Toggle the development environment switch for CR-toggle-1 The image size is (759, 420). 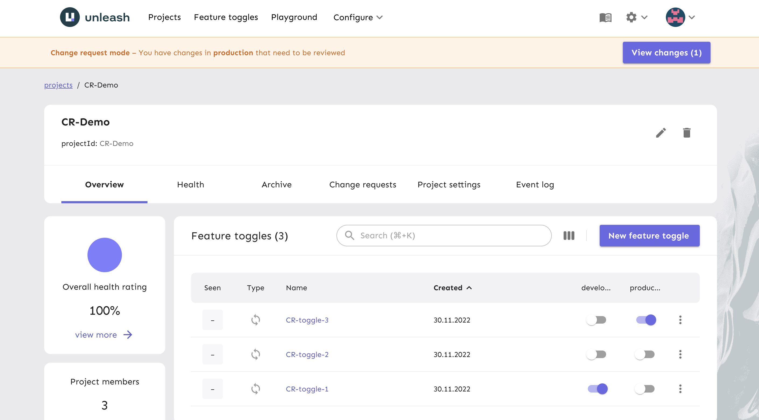(x=597, y=388)
